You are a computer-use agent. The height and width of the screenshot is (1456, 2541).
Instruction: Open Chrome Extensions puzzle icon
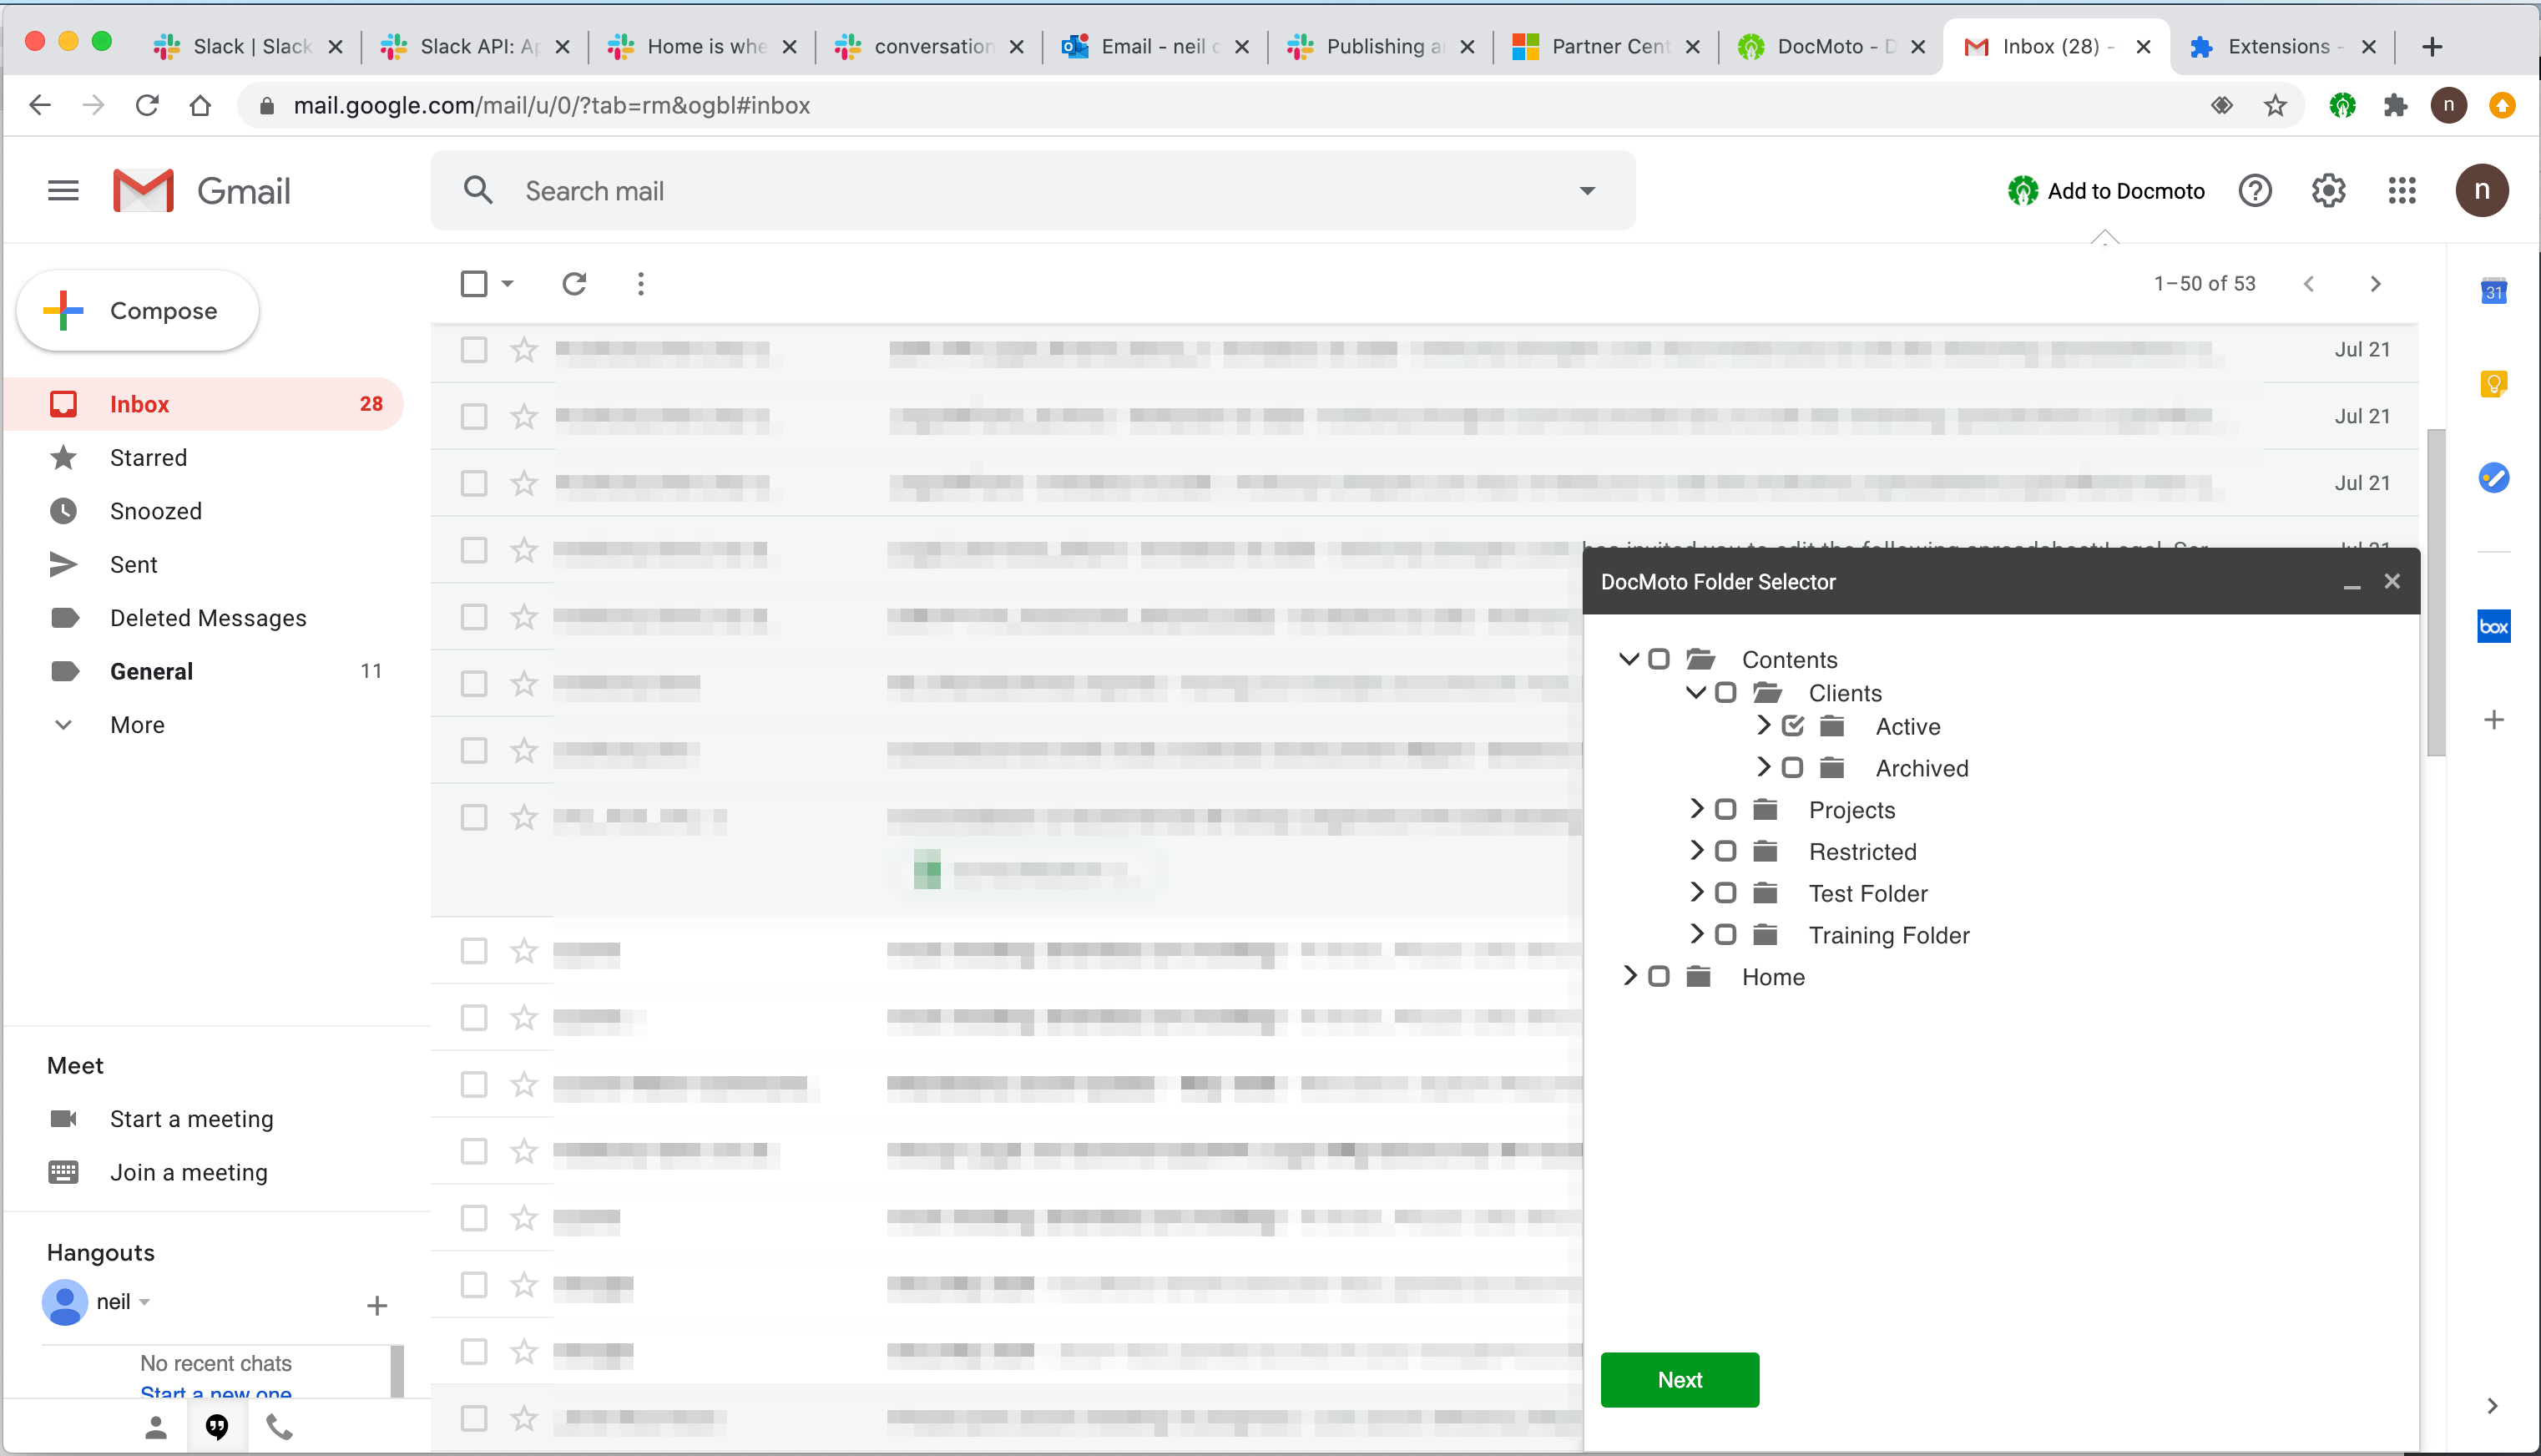tap(2395, 105)
